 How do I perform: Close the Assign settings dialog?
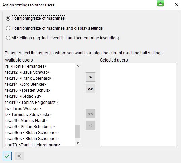point(177,5)
